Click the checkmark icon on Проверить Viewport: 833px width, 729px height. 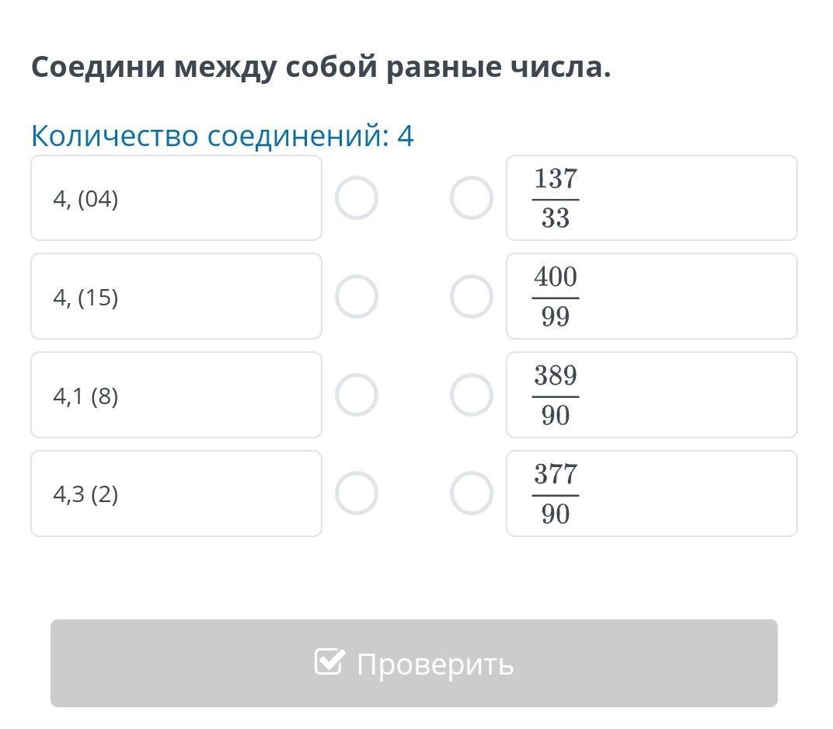pos(329,662)
